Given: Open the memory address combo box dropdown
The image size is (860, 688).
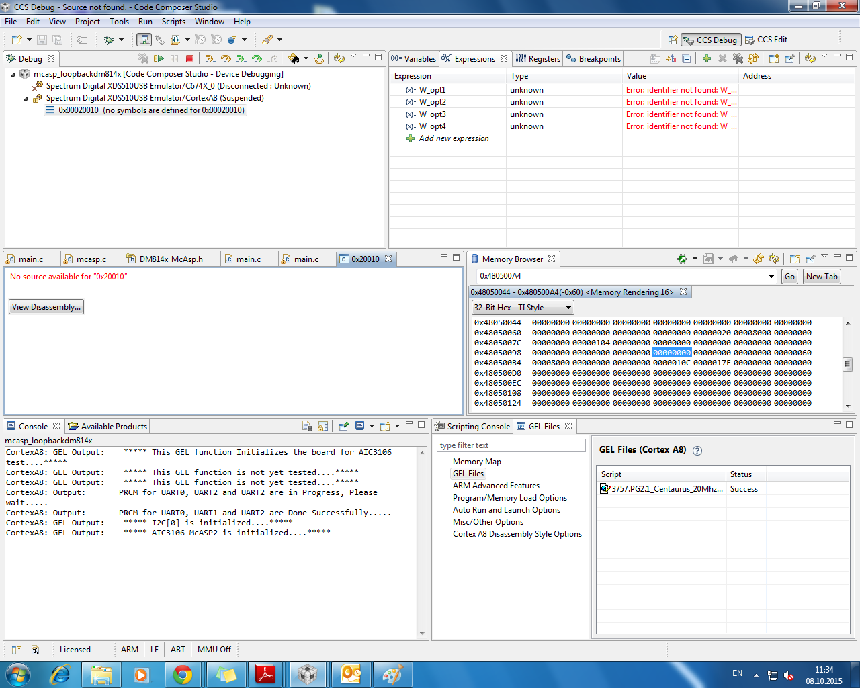Looking at the screenshot, I should [771, 276].
